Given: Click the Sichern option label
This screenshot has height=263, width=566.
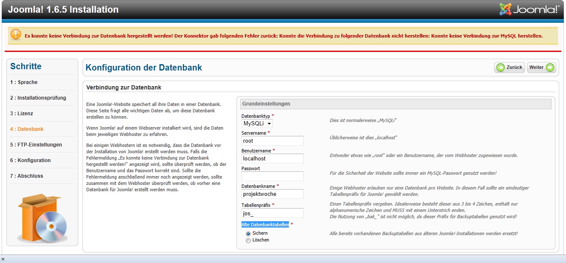Looking at the screenshot, I should coord(260,233).
